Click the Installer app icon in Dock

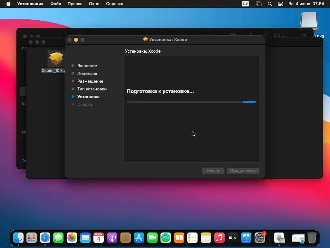(279, 238)
